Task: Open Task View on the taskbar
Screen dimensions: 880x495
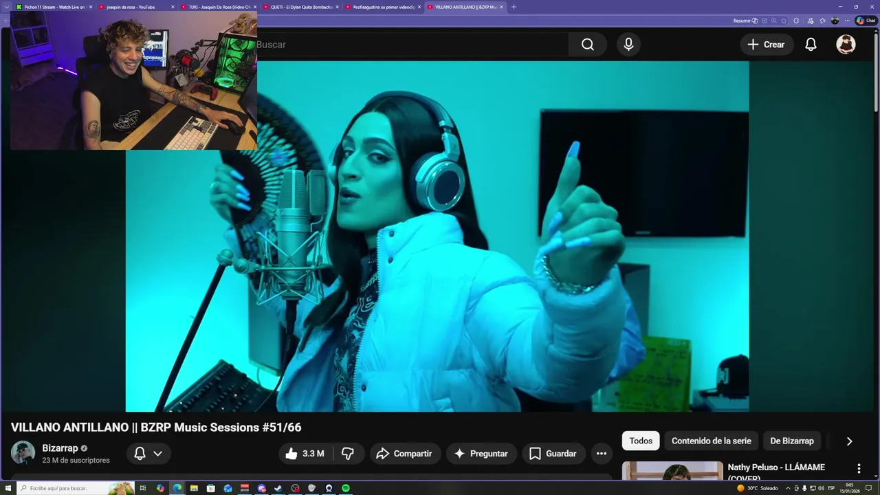Action: [x=143, y=488]
